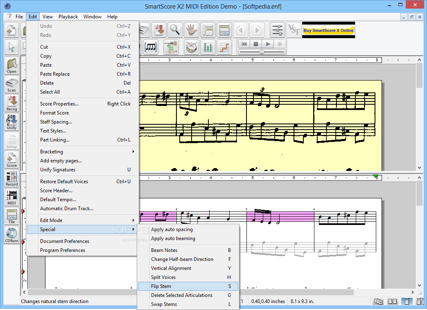Select Restore Default Voices
Viewport: 427px width, 310px height.
click(83, 181)
